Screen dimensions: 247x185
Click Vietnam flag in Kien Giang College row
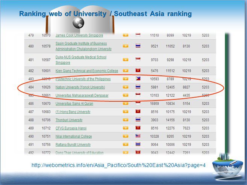click(138, 70)
